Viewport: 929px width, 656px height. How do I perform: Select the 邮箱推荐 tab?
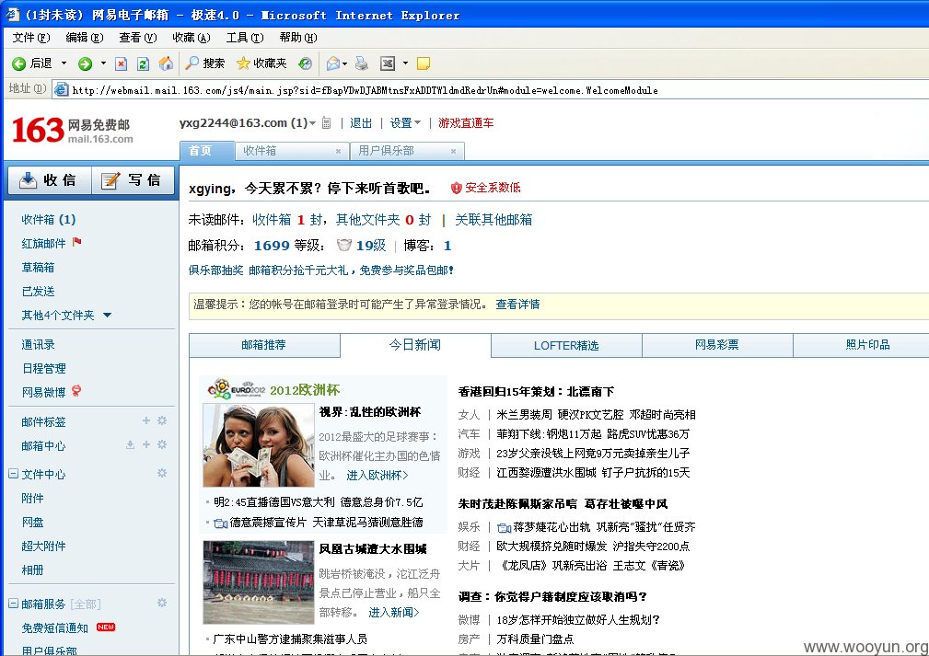[x=264, y=345]
